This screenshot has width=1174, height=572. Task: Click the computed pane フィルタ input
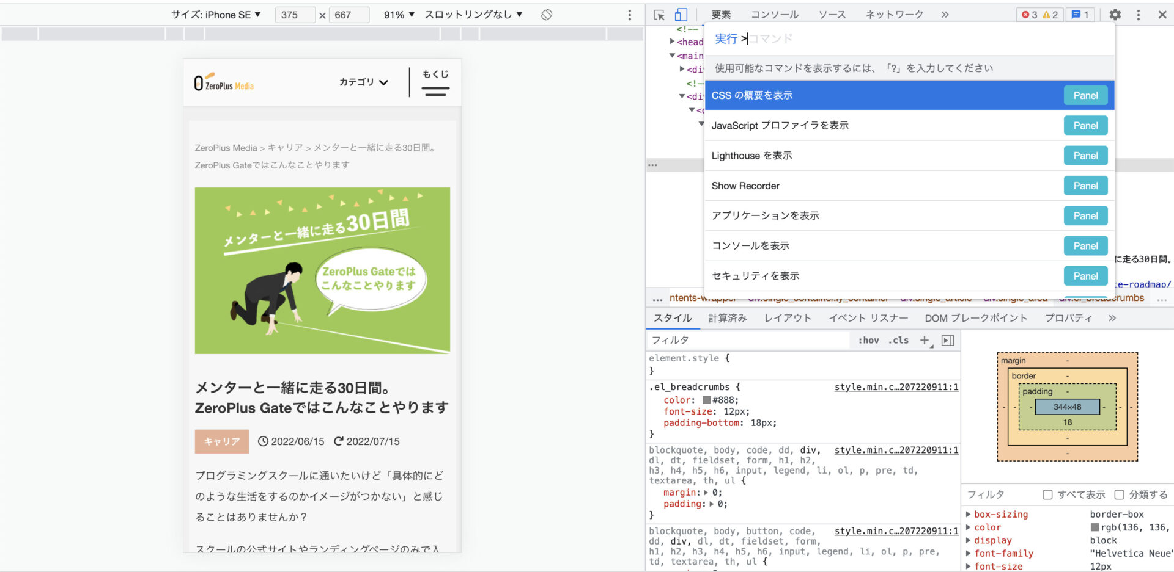click(1000, 495)
